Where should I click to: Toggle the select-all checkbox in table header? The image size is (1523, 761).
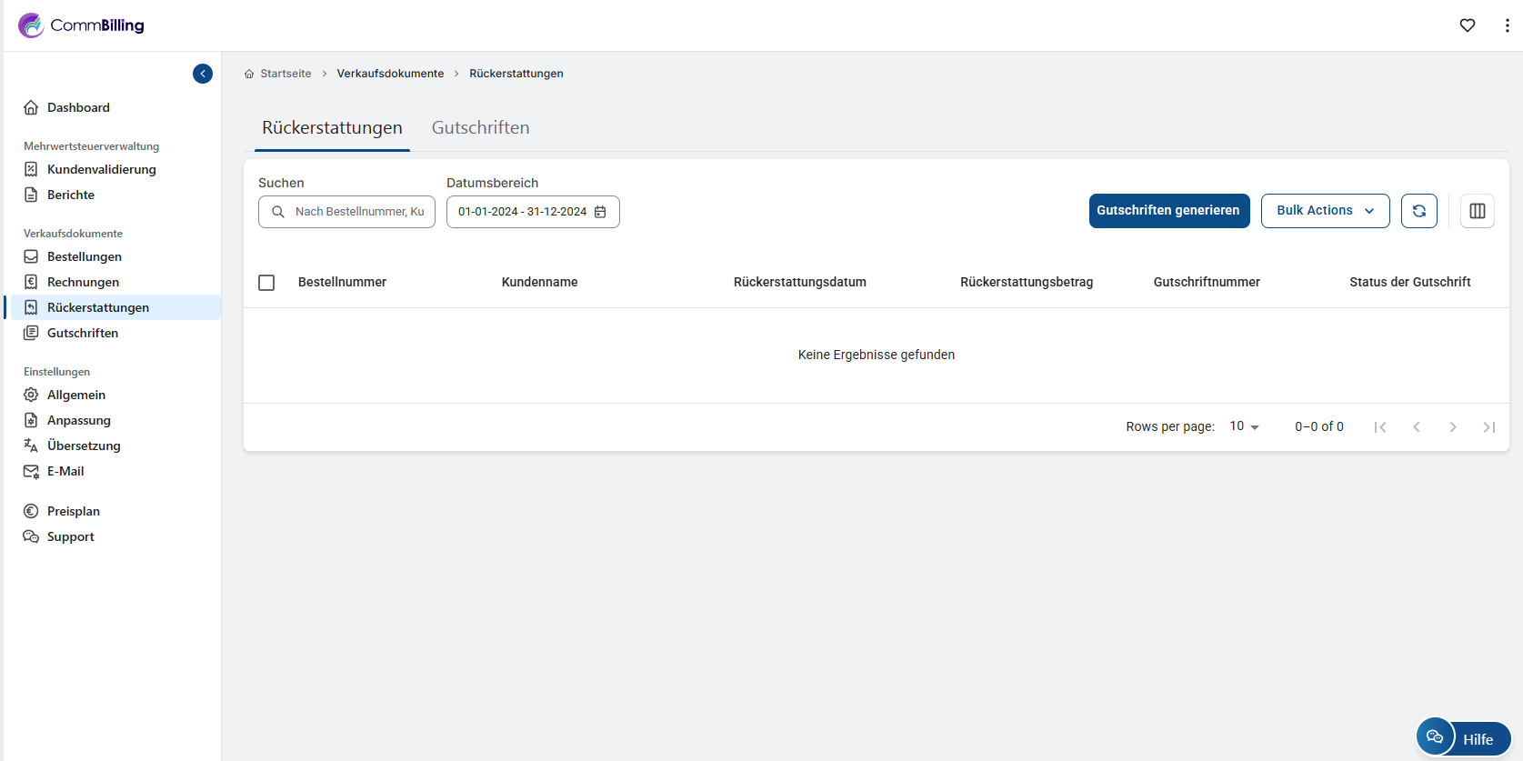tap(266, 283)
